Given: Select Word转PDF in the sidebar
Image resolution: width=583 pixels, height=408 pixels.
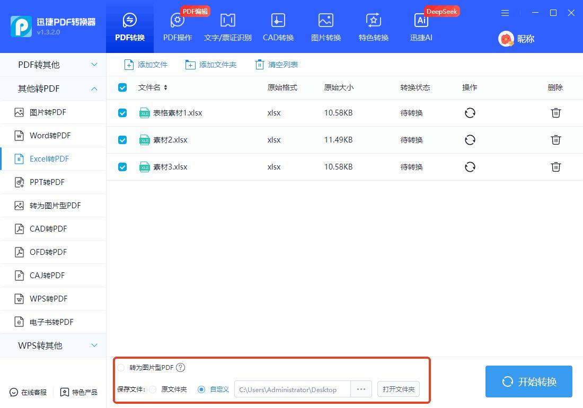Looking at the screenshot, I should (50, 136).
